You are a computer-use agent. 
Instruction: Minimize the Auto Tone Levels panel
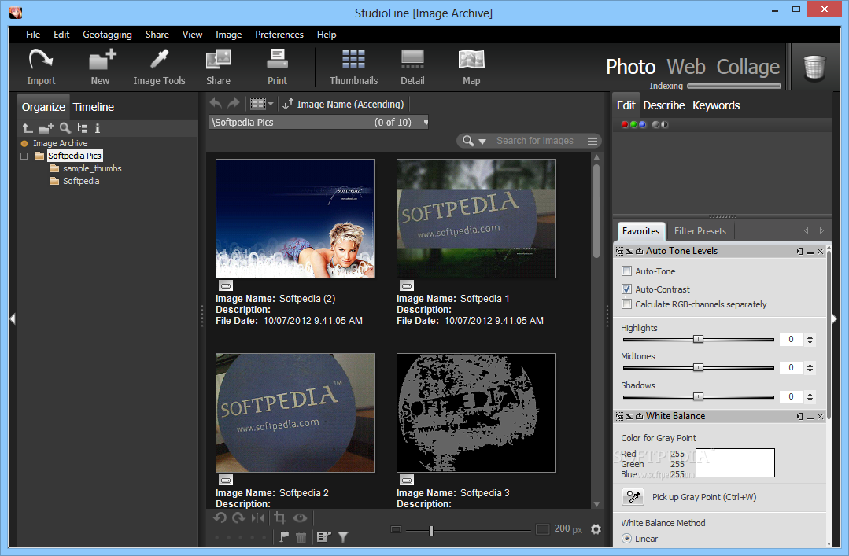(810, 252)
